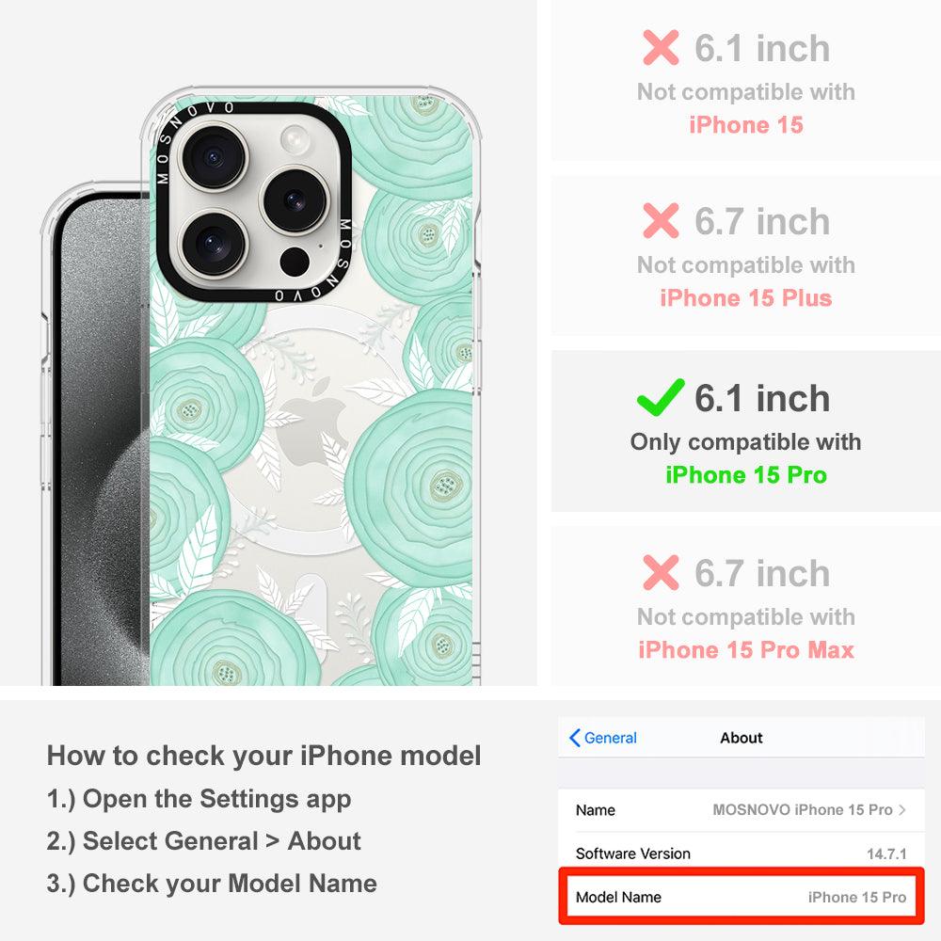Click the red X beside iPhone 15 Plus
Viewport: 941px width, 941px height.
coord(661,220)
